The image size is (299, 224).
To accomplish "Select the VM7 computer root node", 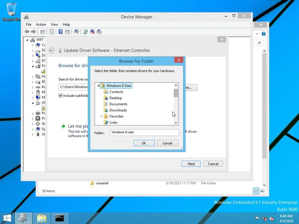I will 40,40.
